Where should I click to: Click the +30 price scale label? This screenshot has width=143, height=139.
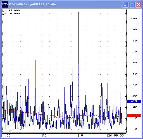(134, 96)
